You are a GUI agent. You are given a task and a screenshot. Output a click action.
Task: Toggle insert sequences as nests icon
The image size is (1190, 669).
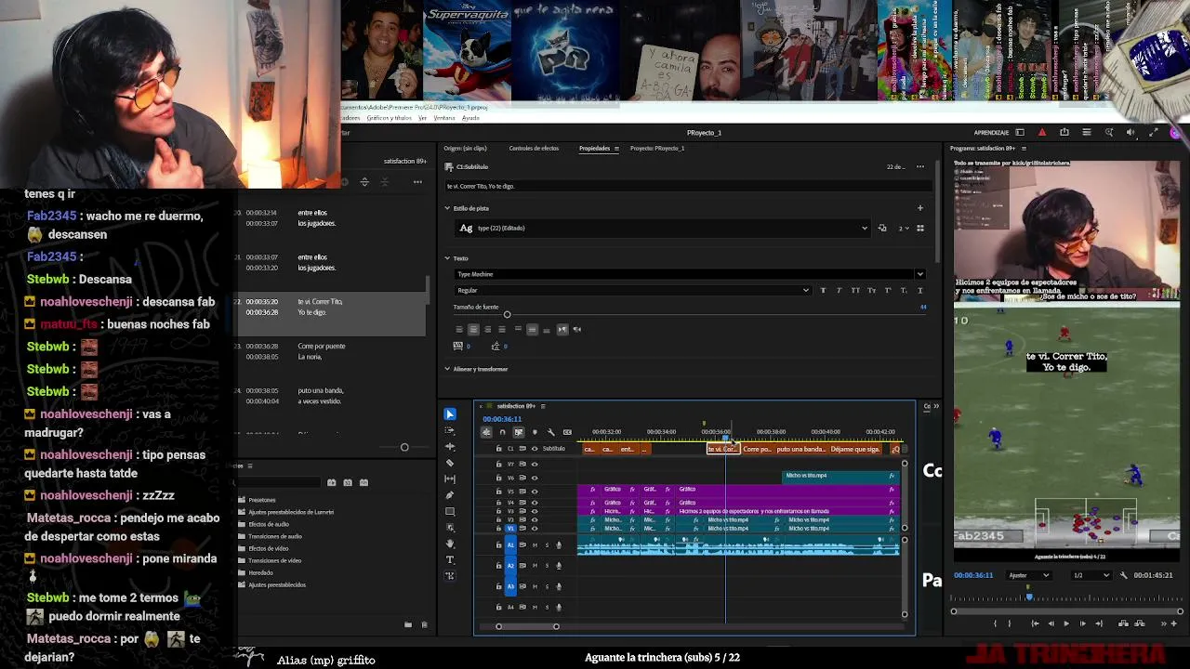pyautogui.click(x=486, y=432)
